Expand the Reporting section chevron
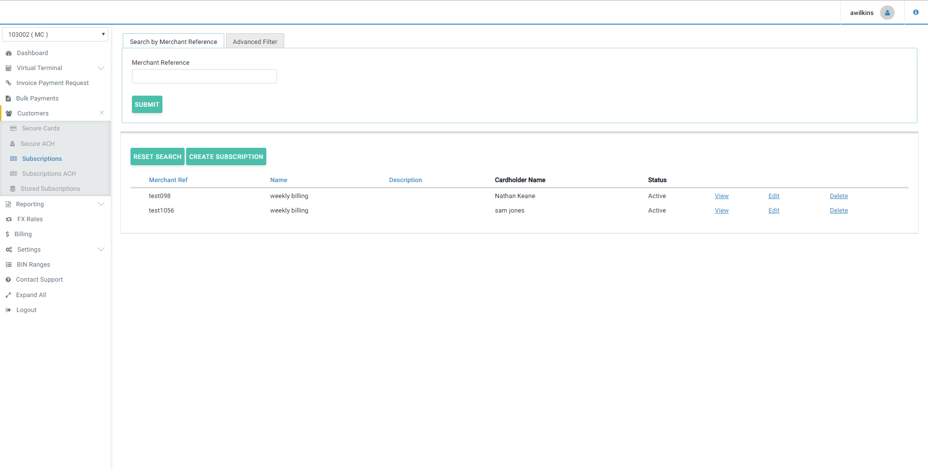 pos(101,204)
